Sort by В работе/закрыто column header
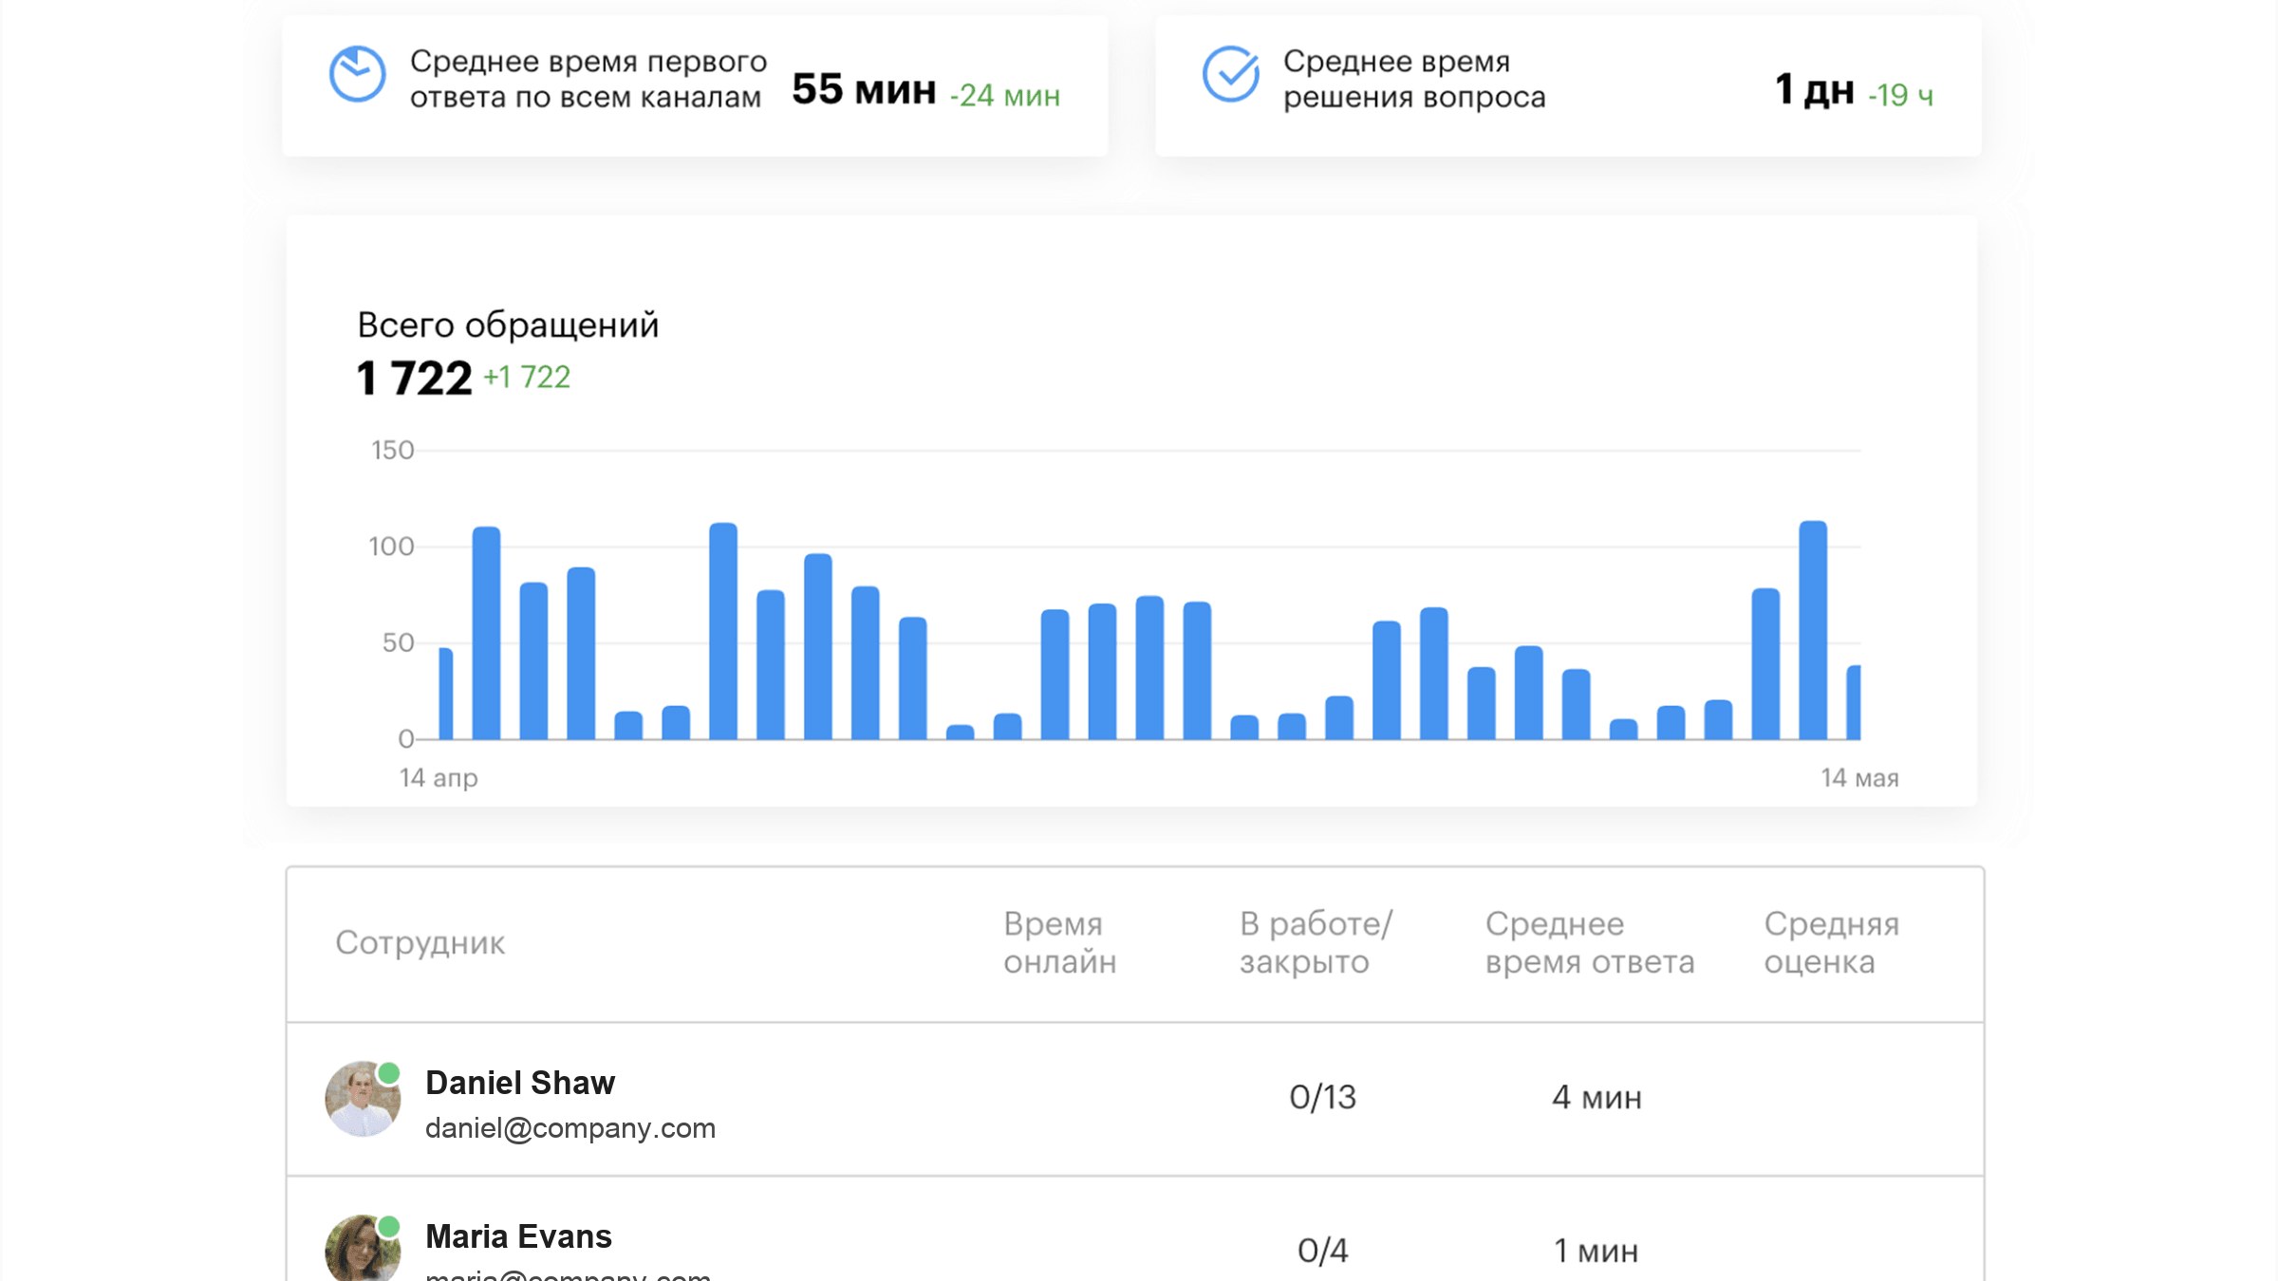Image resolution: width=2278 pixels, height=1281 pixels. (1316, 942)
